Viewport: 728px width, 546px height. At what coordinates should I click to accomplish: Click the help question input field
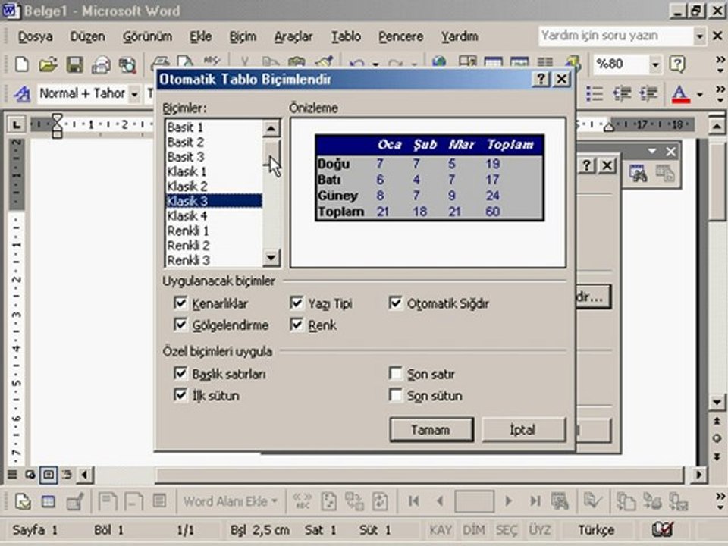point(616,36)
